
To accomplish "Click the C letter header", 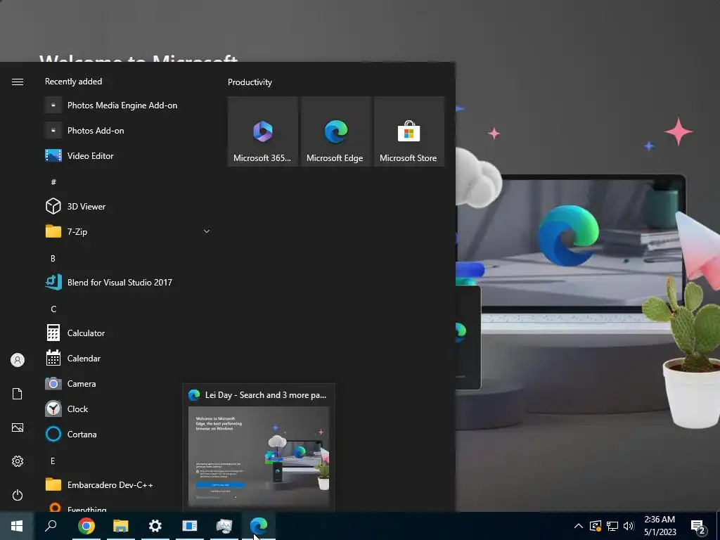I will coord(53,309).
